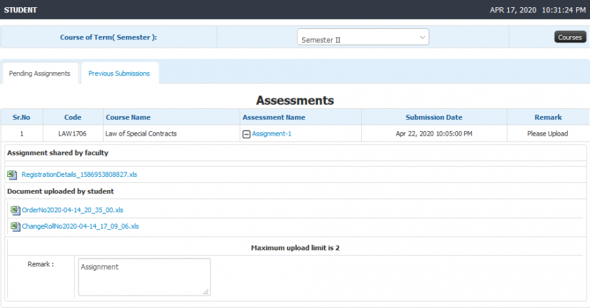The image size is (590, 308).
Task: Click the STUDENT title in header bar
Action: click(x=20, y=10)
